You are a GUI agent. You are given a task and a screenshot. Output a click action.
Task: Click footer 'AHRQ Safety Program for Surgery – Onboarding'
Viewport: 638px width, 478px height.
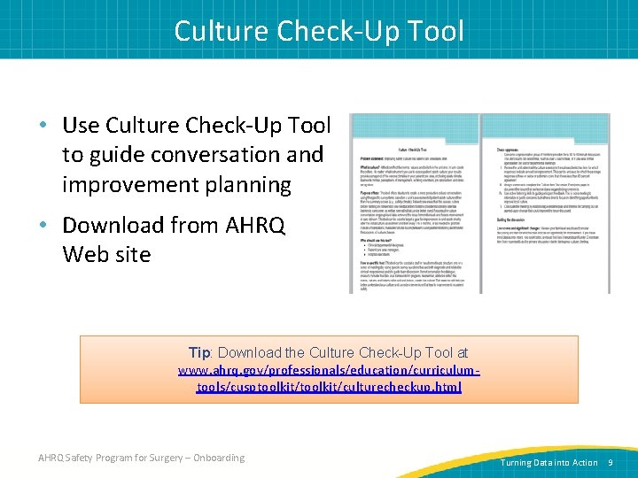(142, 458)
